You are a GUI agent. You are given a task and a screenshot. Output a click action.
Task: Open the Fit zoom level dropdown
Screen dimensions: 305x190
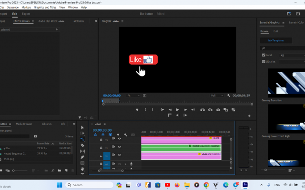[133, 95]
